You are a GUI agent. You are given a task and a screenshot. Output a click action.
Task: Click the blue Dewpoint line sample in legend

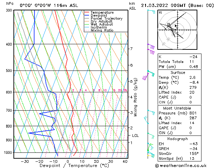point(87,15)
